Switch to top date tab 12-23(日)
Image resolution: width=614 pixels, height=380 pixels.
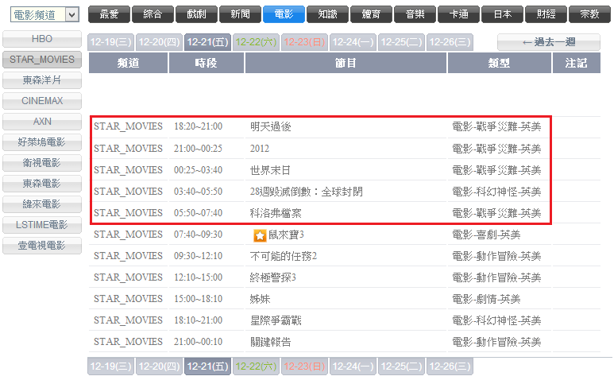coord(305,42)
